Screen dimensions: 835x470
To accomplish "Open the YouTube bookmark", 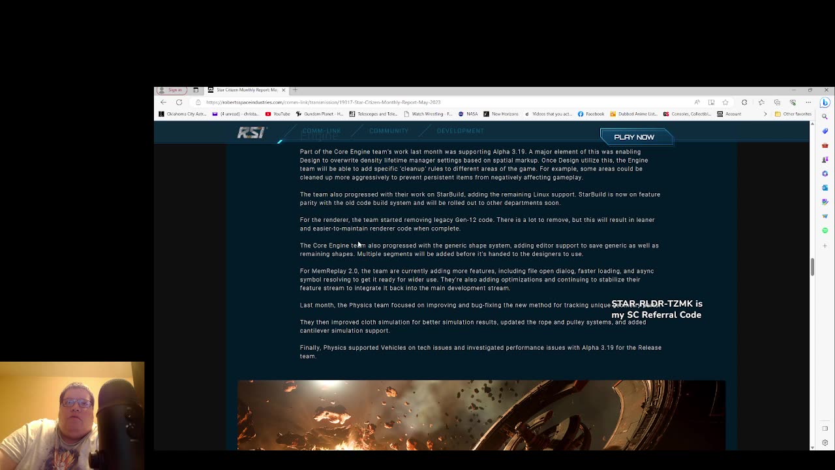I will pos(277,114).
